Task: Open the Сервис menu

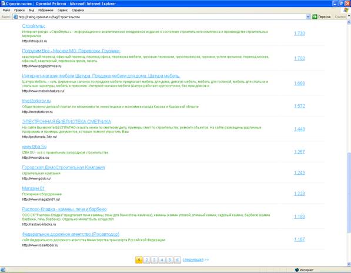Action: tap(62, 11)
